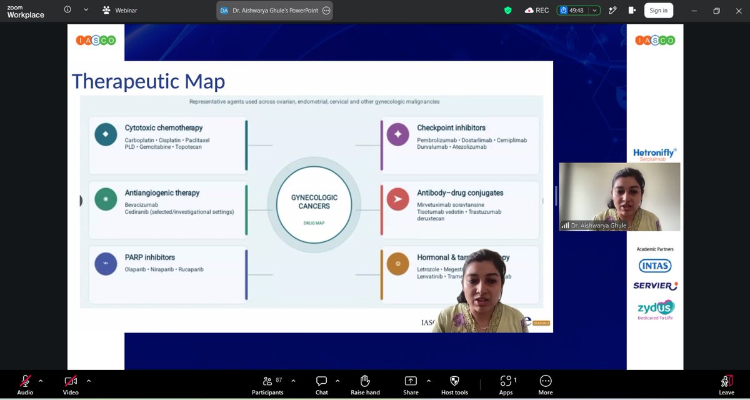Open the annotate pen tool
Viewport: 750px width, 400px height.
click(x=613, y=11)
